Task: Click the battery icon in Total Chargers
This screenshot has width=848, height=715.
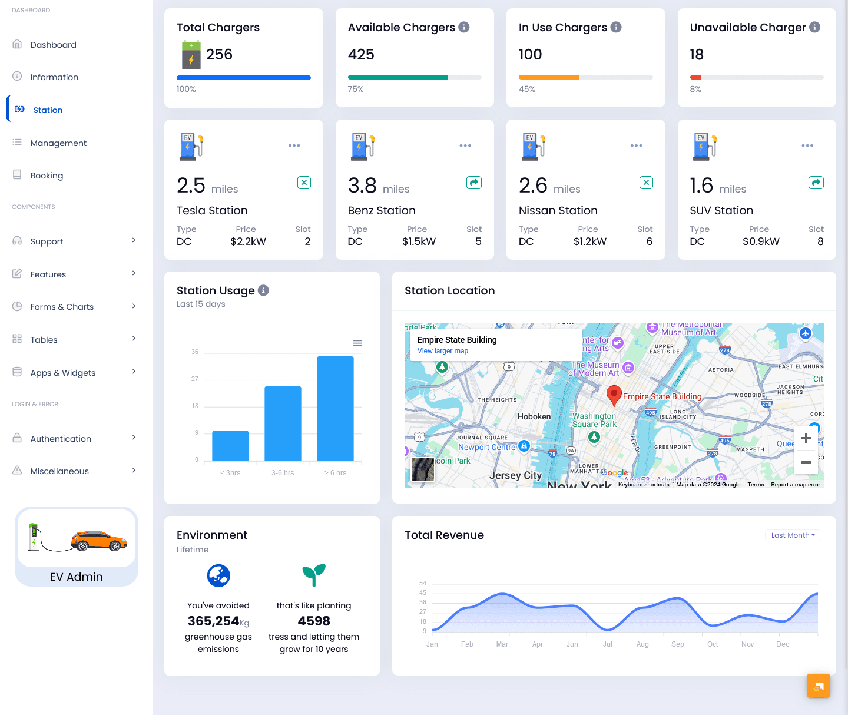Action: pos(191,55)
